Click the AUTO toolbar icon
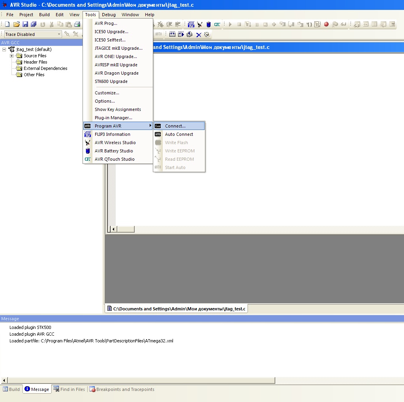The height and width of the screenshot is (402, 404). tap(158, 34)
